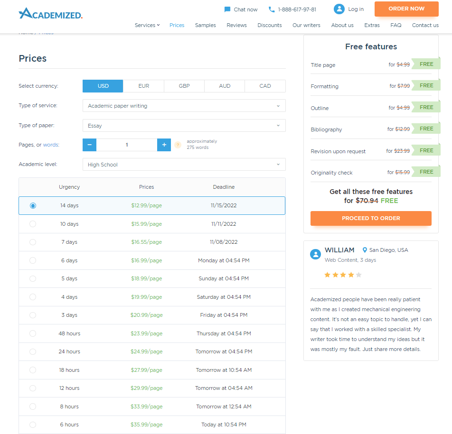
Task: Open the Samples nav item
Action: tap(205, 25)
